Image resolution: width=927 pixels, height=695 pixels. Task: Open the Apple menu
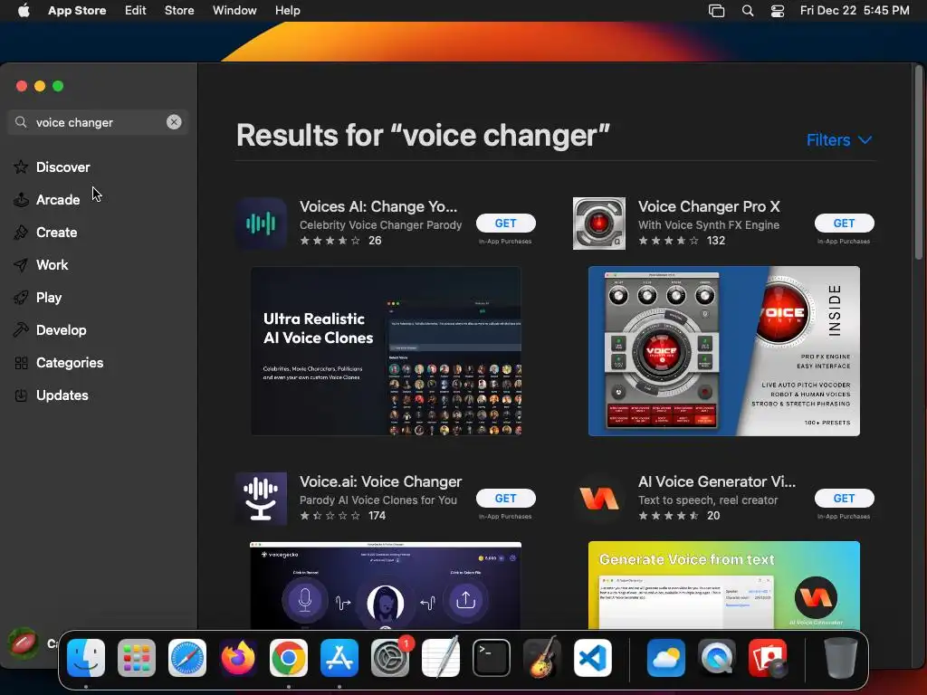(24, 10)
